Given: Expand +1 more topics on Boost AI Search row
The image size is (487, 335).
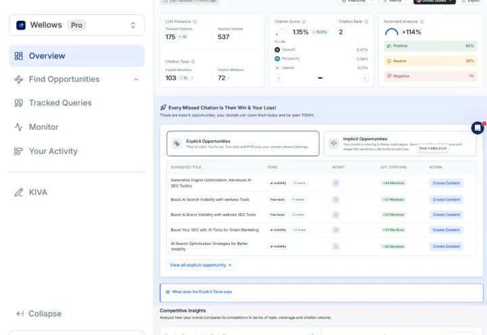Looking at the screenshot, I should [298, 200].
